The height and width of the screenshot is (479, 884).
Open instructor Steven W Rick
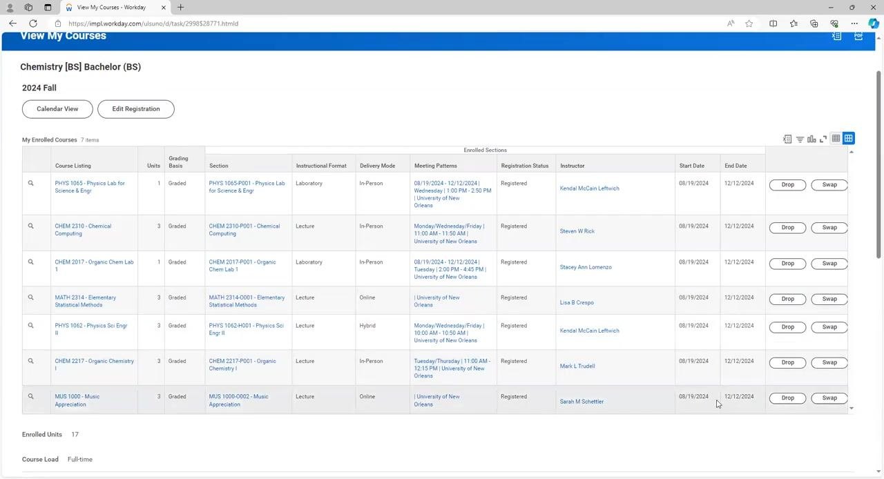point(577,231)
